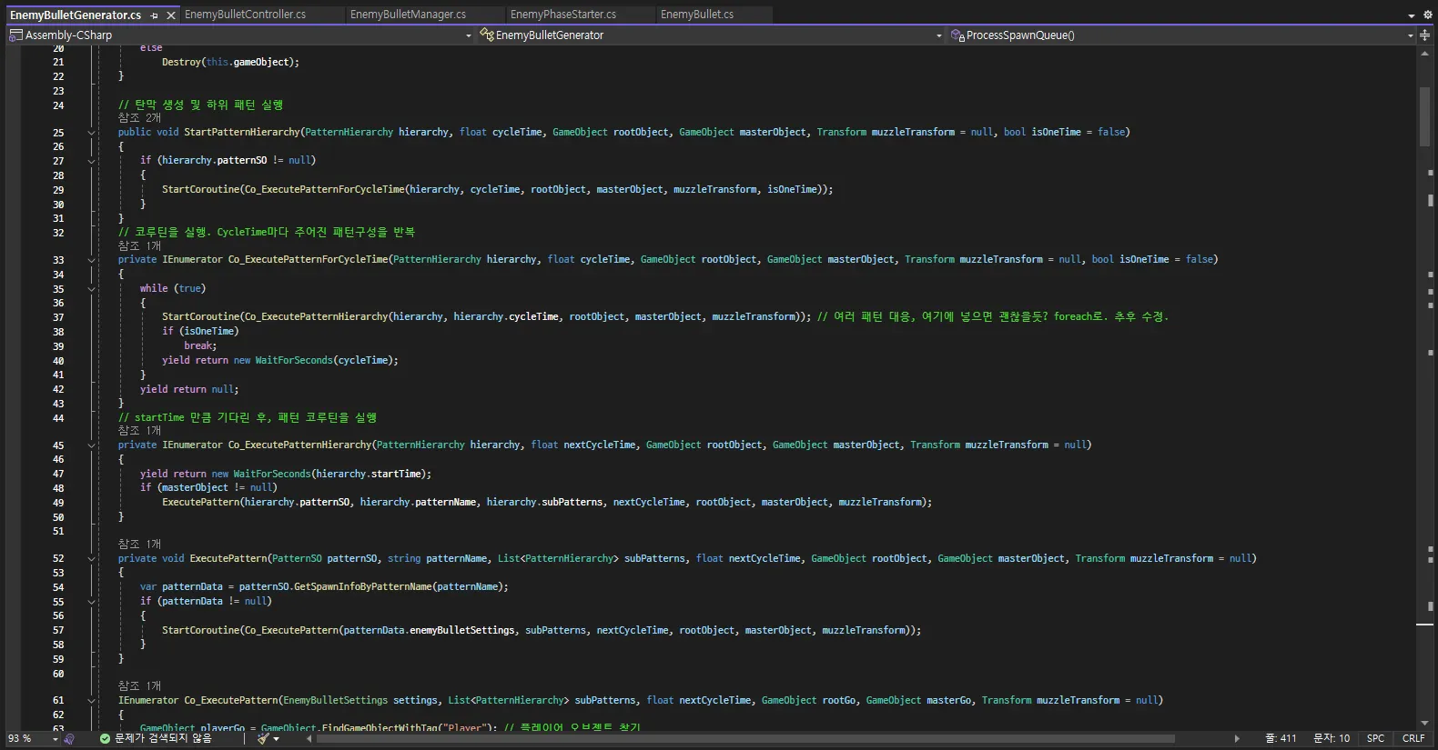Open the editor settings gear icon
Screen dimensions: 1438x750
coord(1427,15)
